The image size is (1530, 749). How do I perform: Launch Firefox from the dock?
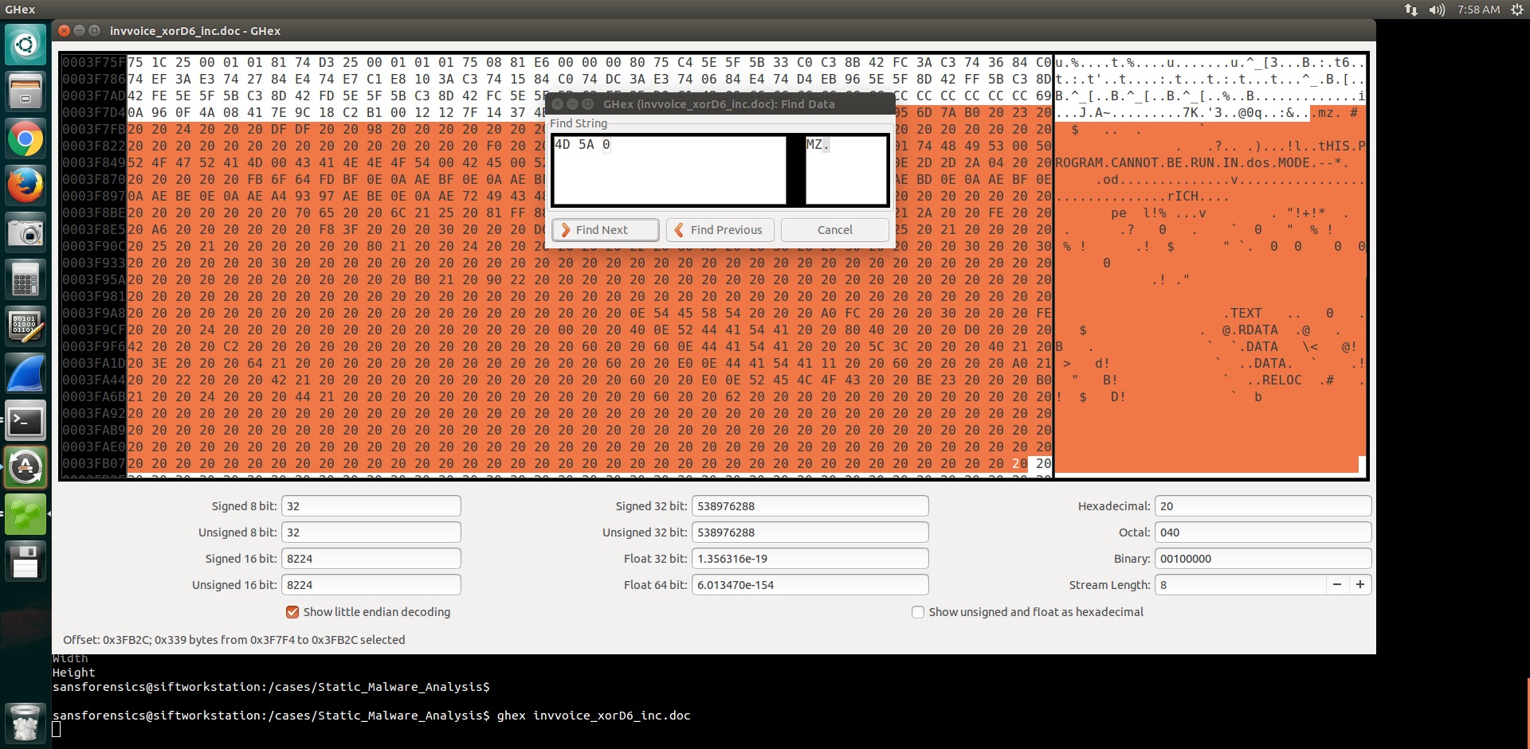[25, 185]
